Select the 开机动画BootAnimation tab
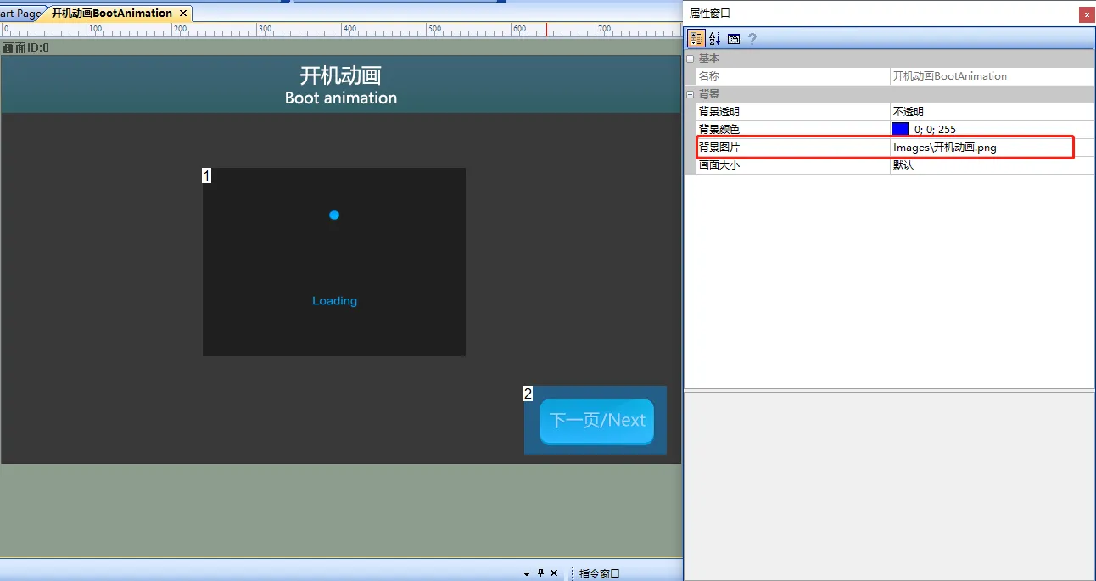The height and width of the screenshot is (581, 1096). point(112,14)
